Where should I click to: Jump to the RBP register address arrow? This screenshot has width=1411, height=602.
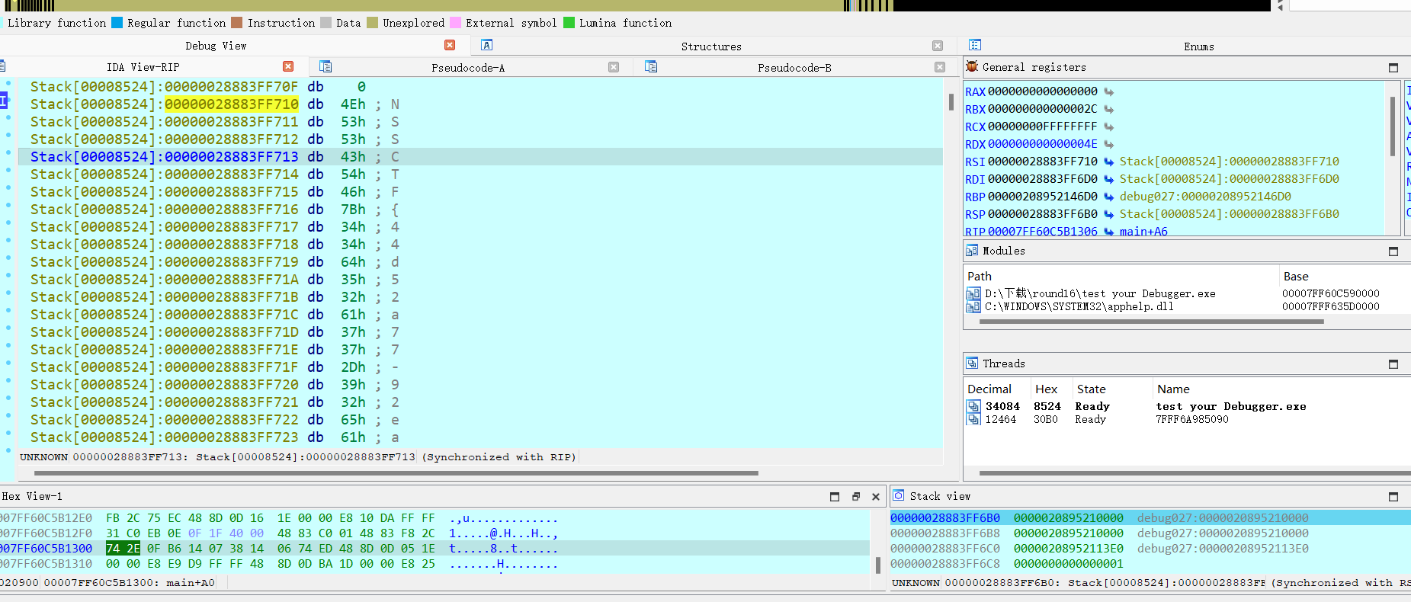[1109, 197]
